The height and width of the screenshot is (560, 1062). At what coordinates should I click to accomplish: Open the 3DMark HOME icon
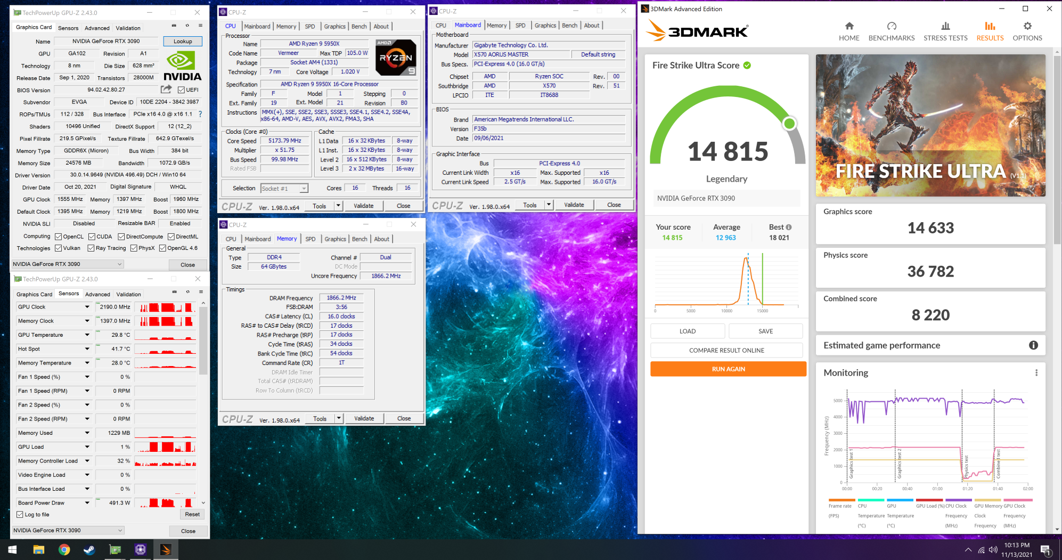coord(849,26)
